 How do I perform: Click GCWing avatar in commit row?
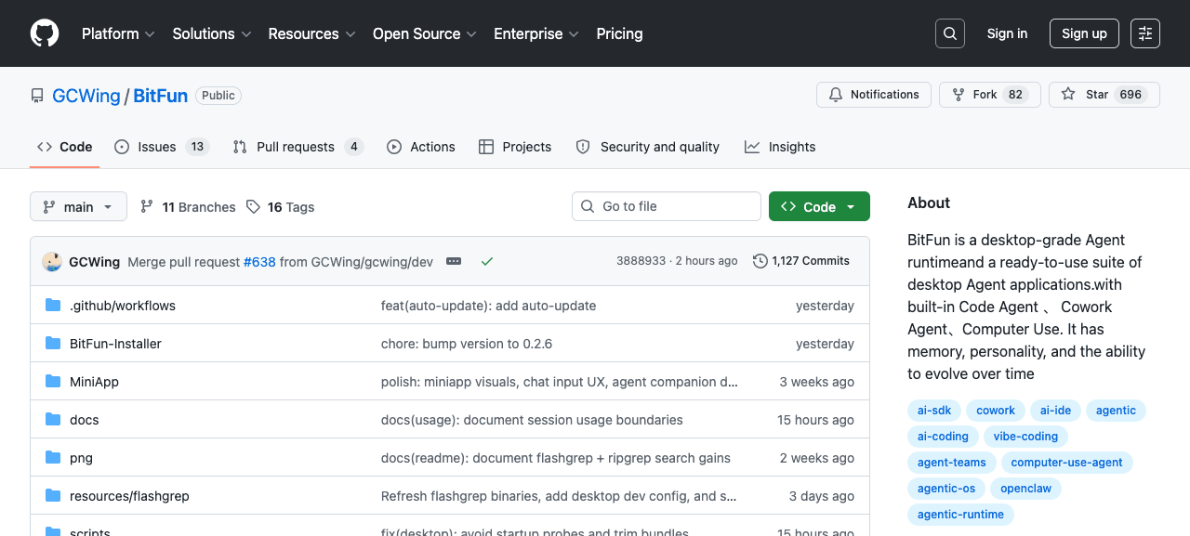coord(52,261)
